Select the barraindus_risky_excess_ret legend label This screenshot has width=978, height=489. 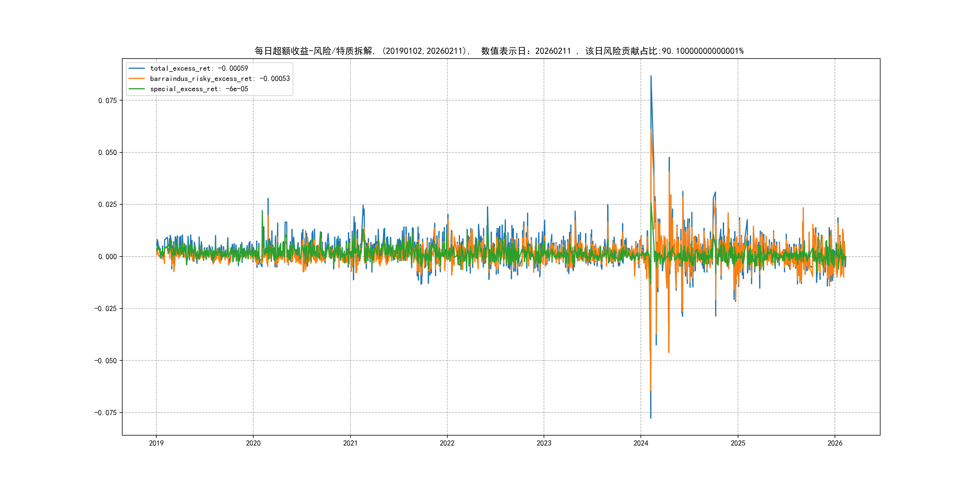(x=220, y=78)
